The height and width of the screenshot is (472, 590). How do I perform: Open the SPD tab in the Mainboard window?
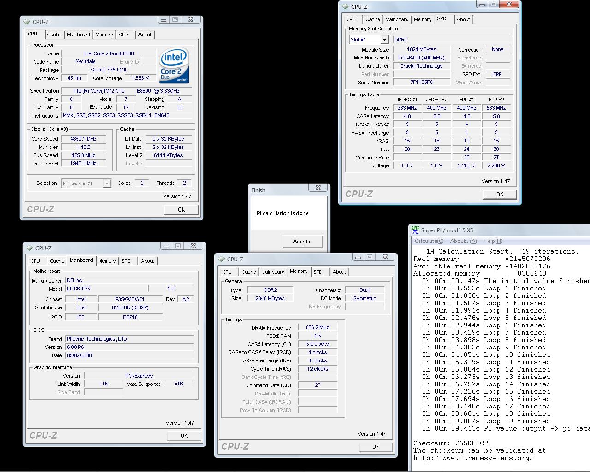pyautogui.click(x=126, y=261)
